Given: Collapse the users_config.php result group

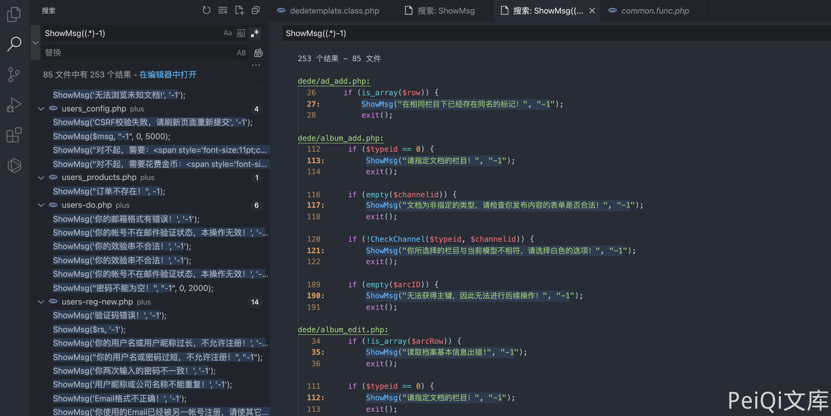Looking at the screenshot, I should coord(41,109).
